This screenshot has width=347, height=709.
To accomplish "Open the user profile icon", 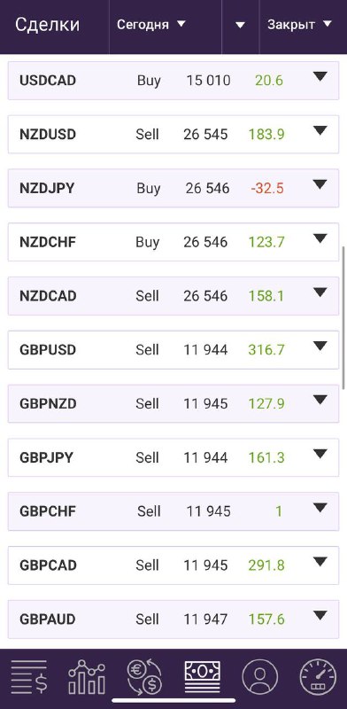I will click(x=259, y=677).
